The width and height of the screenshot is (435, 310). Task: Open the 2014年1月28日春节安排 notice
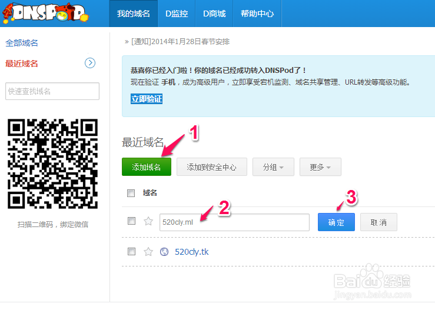click(x=180, y=42)
